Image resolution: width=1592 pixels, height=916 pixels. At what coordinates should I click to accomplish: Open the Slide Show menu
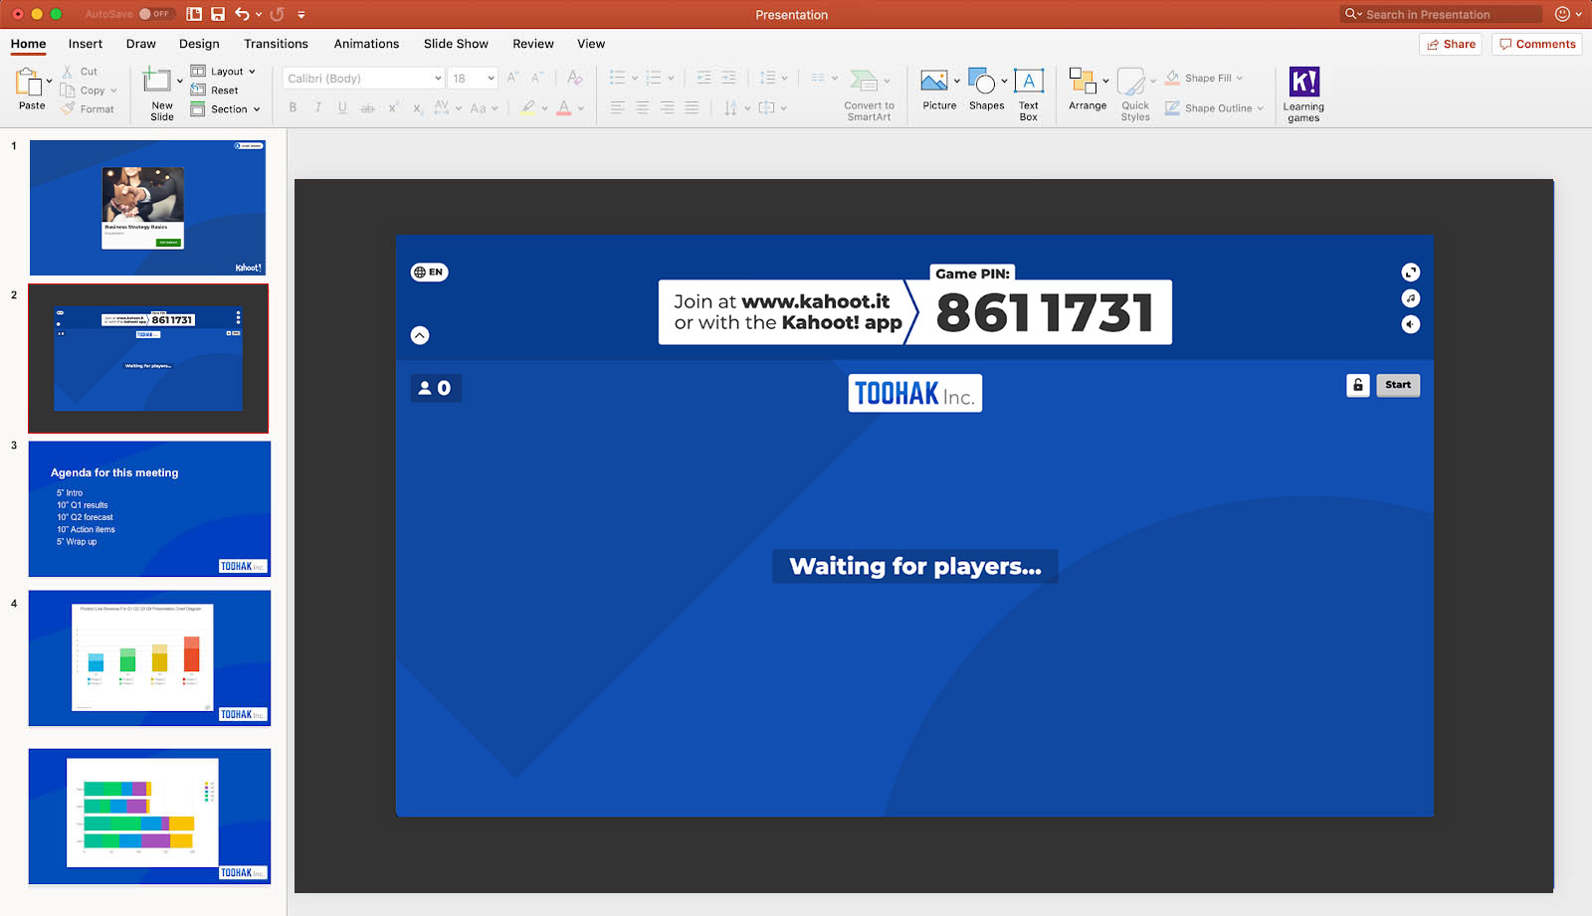click(x=455, y=44)
